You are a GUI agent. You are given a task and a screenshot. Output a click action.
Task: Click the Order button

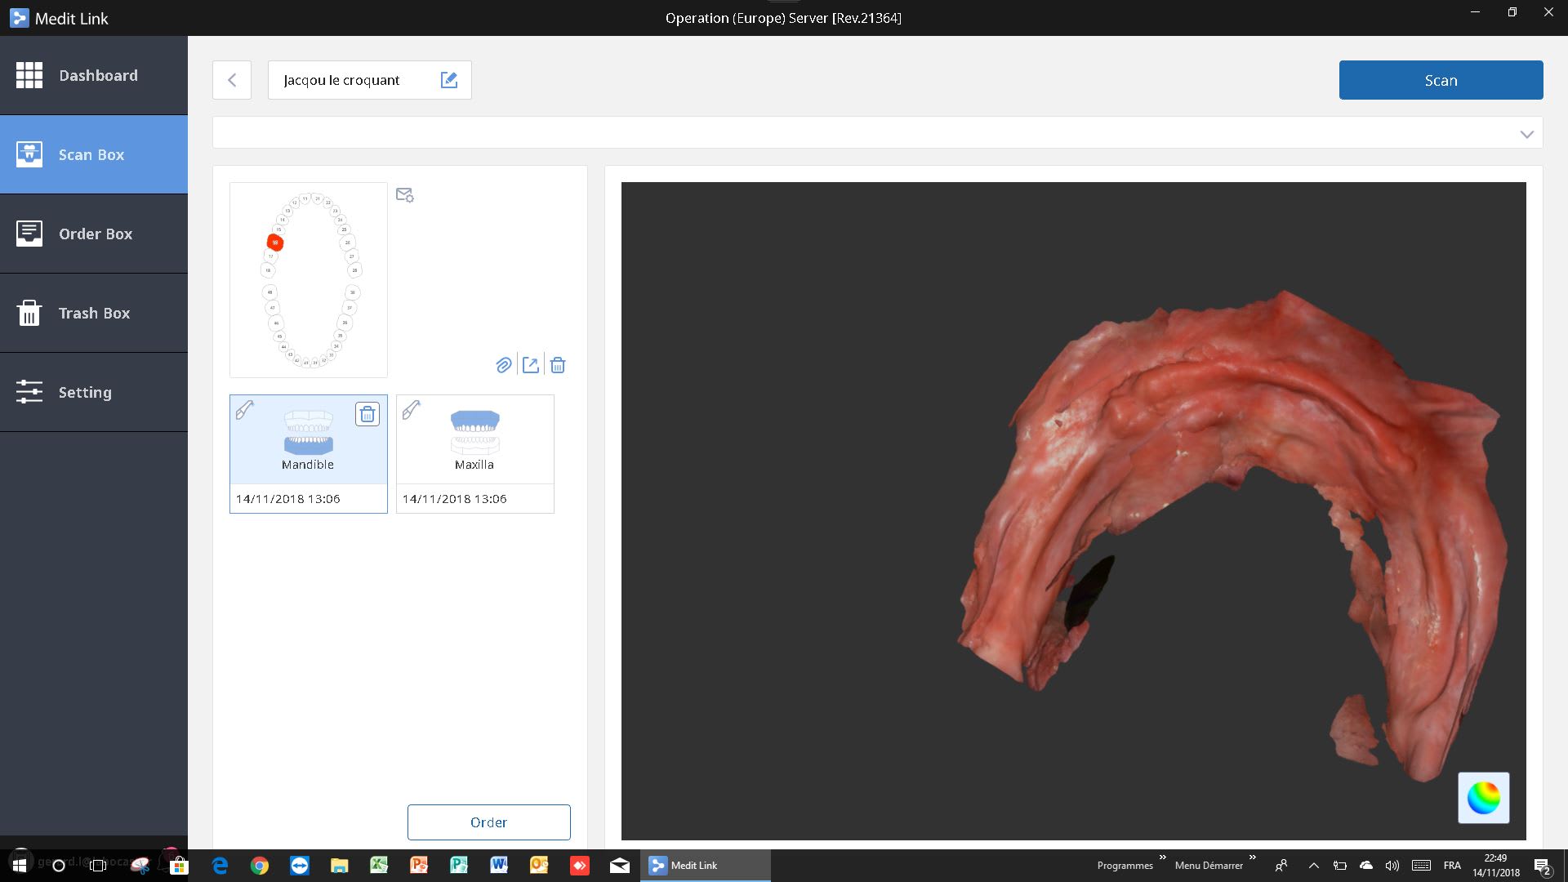(488, 822)
